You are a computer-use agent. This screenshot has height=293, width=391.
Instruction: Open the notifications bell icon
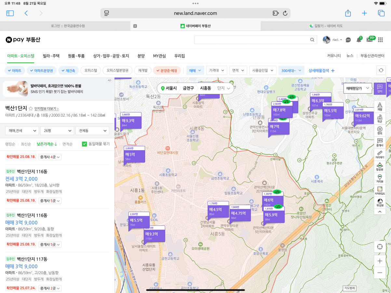click(x=359, y=40)
